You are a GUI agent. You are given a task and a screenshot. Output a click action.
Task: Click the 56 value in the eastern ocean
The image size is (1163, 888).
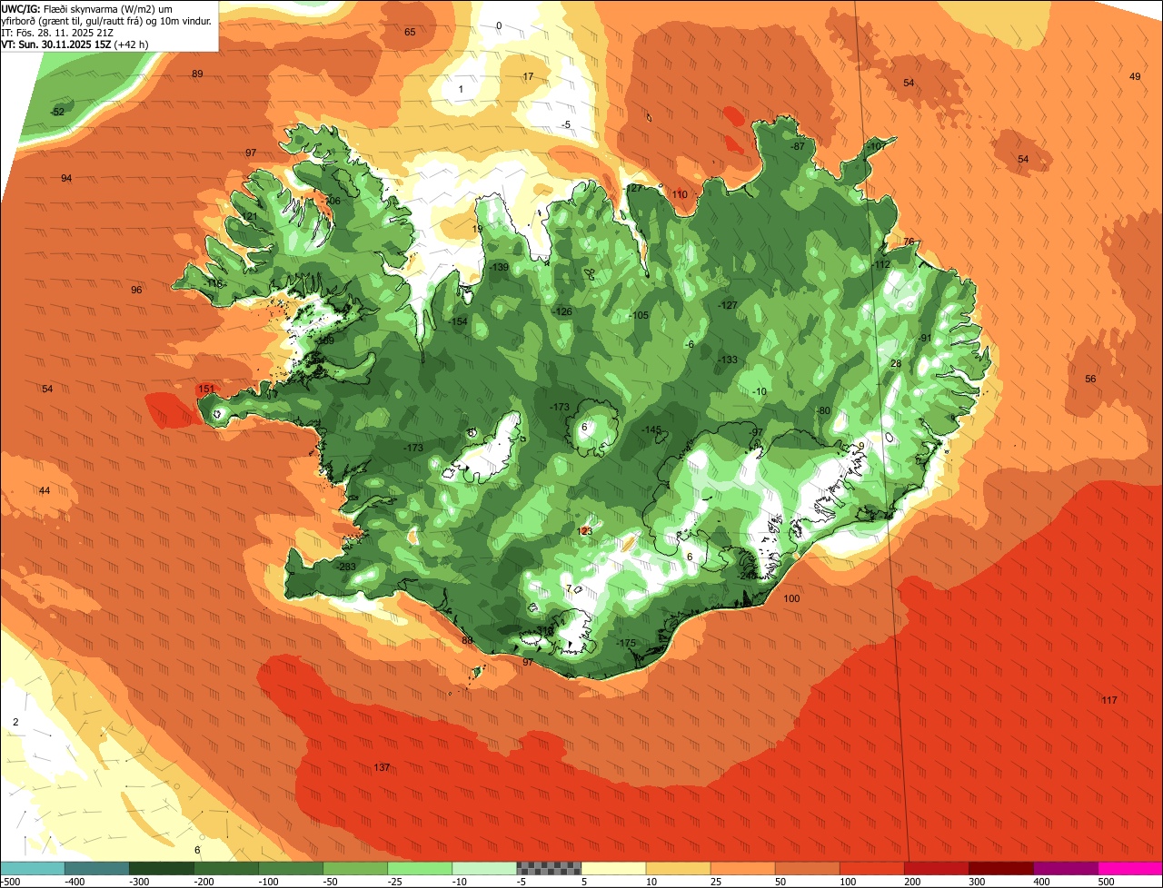click(1090, 379)
